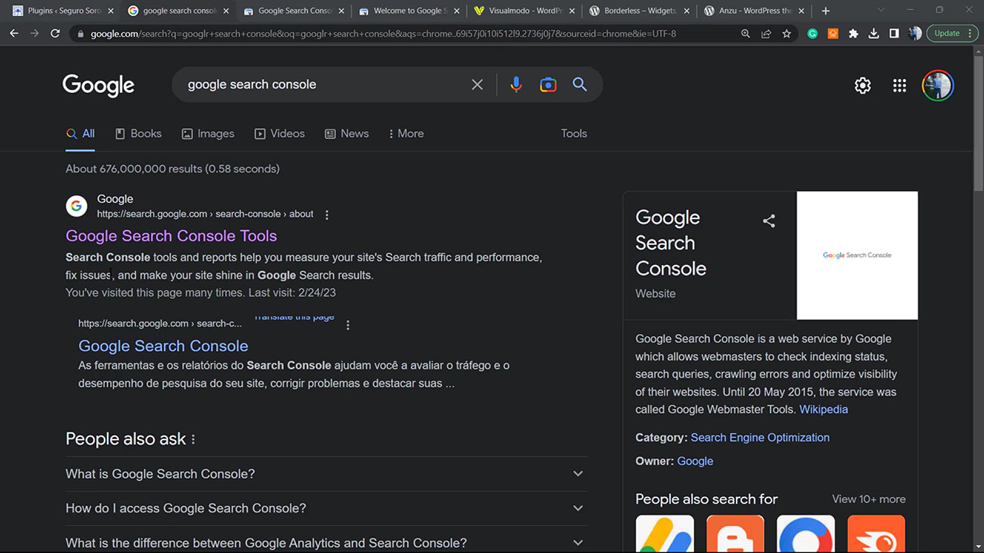Switch to the Books results tab
Image resolution: width=984 pixels, height=553 pixels.
pyautogui.click(x=138, y=134)
